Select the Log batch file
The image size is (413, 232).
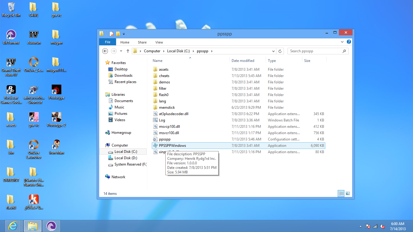(x=162, y=120)
